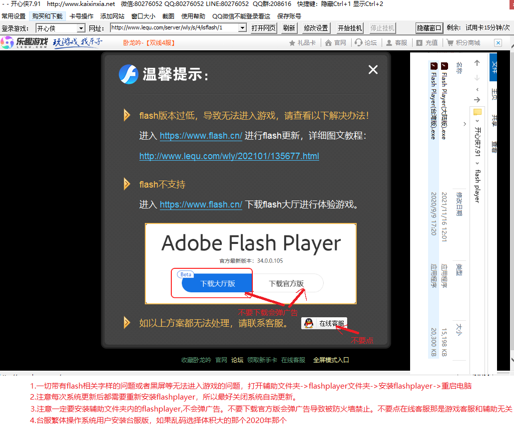Click the 积分商城 header link text

click(468, 43)
